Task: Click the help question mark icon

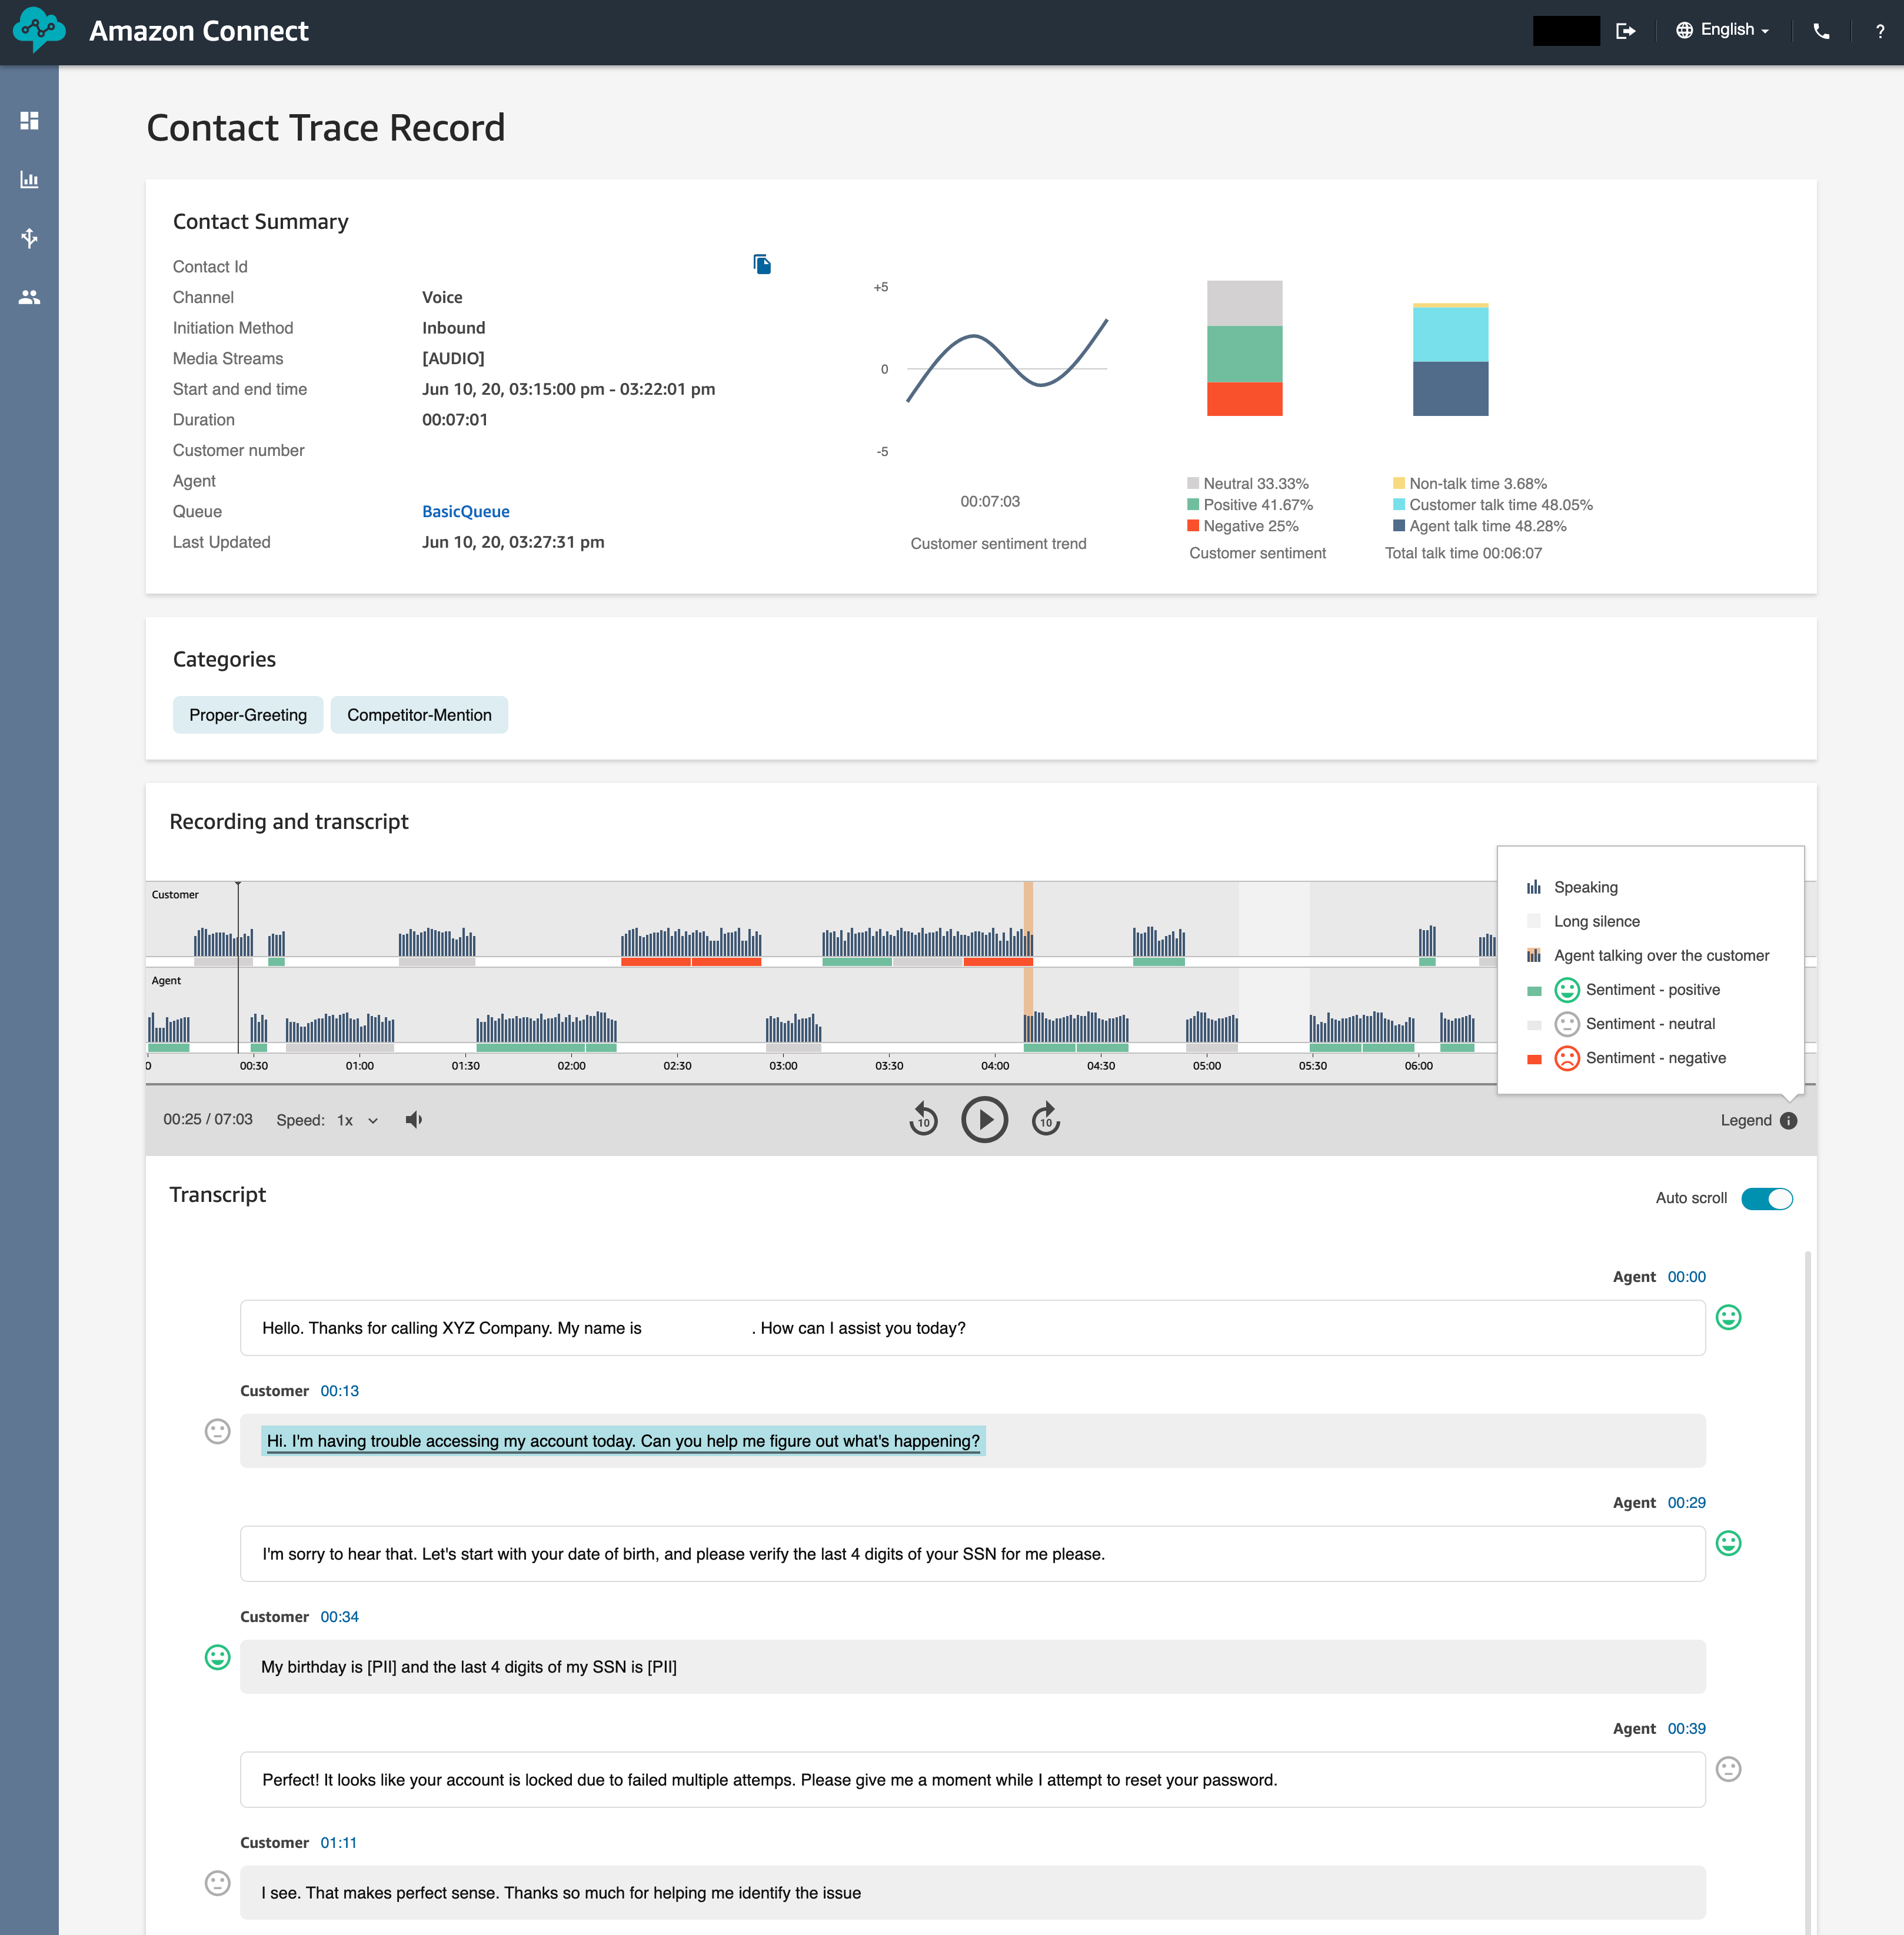Action: [x=1880, y=31]
